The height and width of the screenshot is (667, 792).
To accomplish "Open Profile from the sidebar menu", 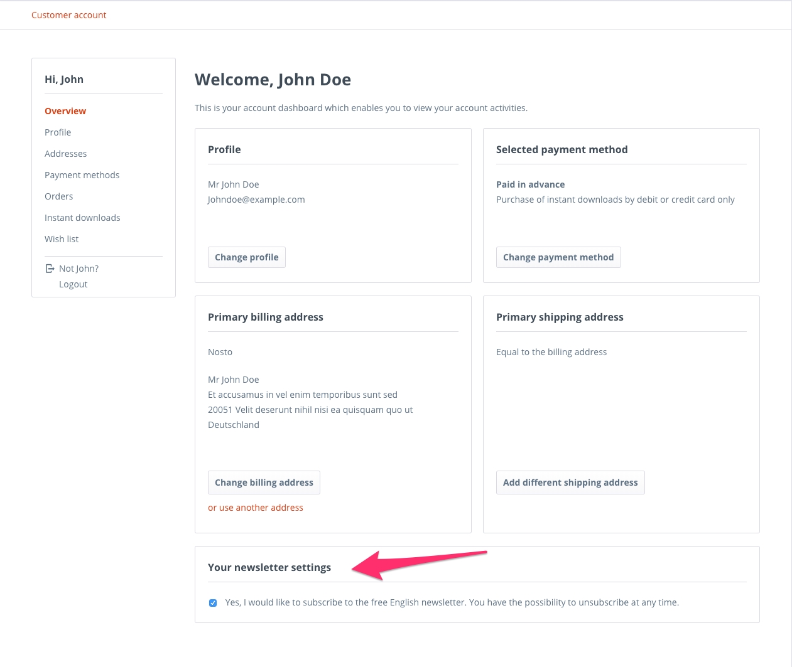I will click(58, 132).
